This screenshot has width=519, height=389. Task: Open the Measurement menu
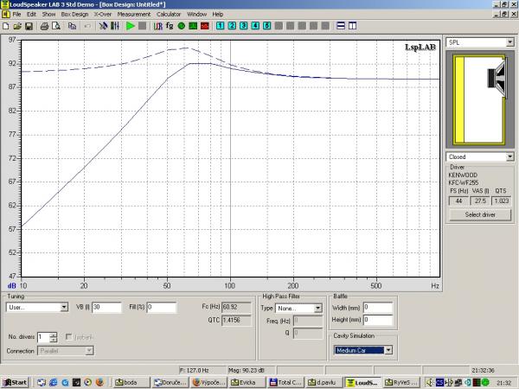click(133, 15)
